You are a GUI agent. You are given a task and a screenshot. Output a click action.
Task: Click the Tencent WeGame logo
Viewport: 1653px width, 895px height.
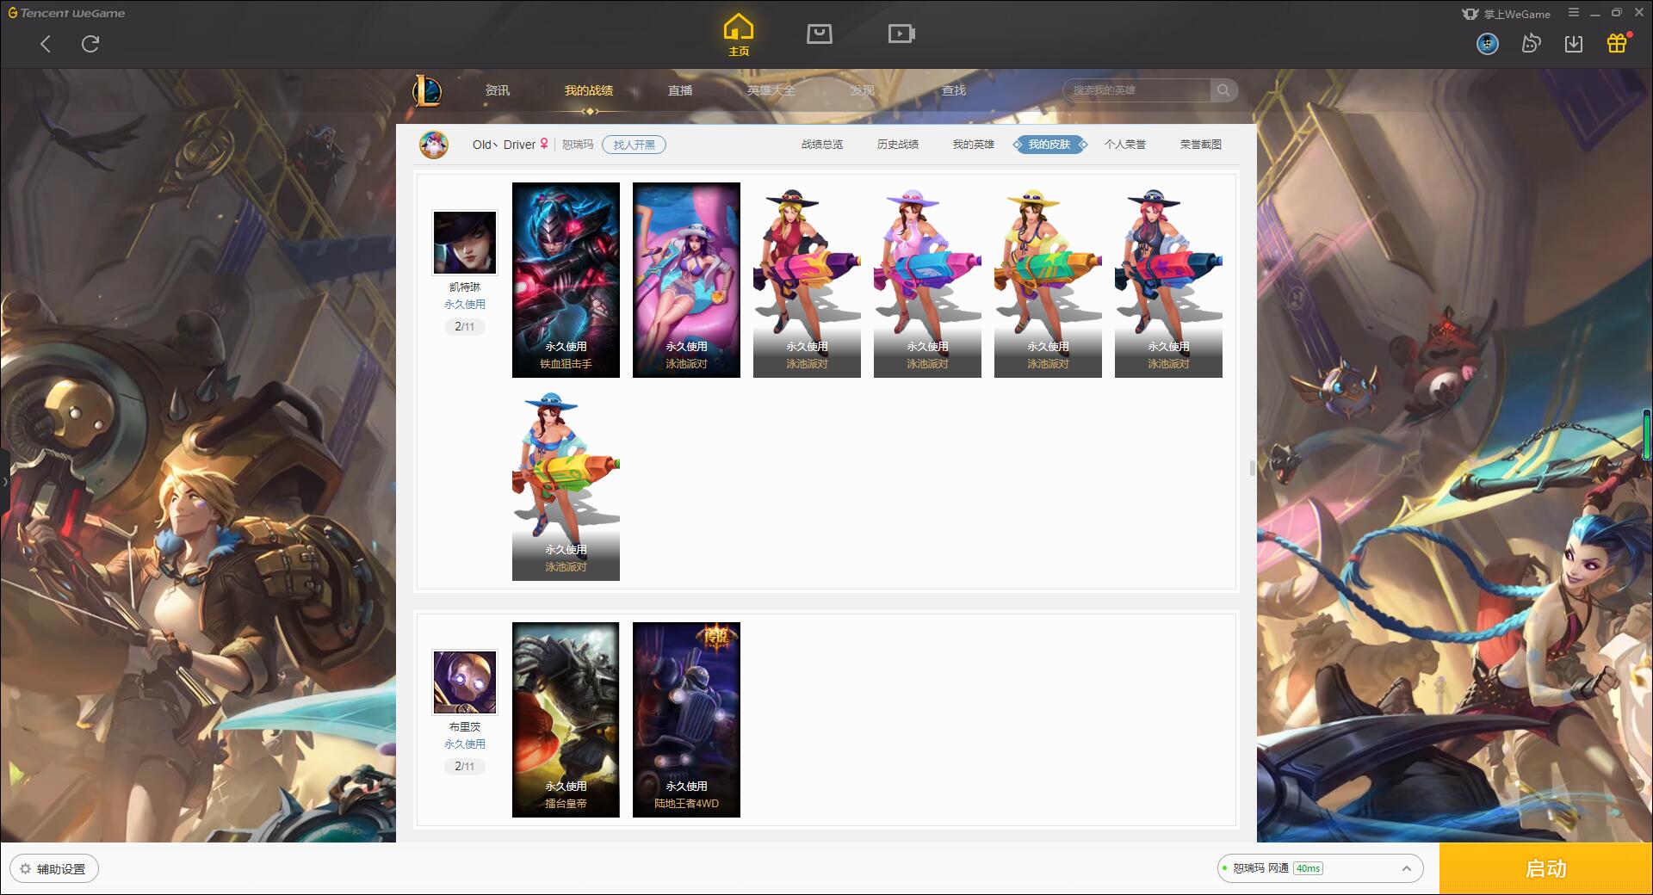point(66,13)
